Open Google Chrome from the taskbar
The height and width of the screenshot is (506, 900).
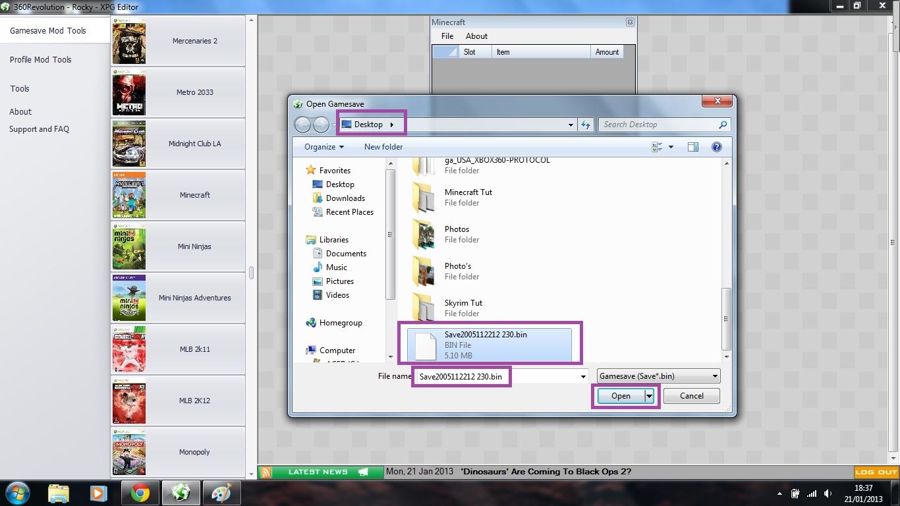(140, 493)
